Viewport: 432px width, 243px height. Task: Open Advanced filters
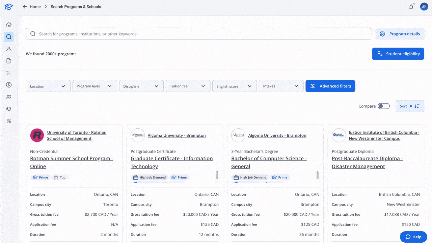click(x=330, y=86)
